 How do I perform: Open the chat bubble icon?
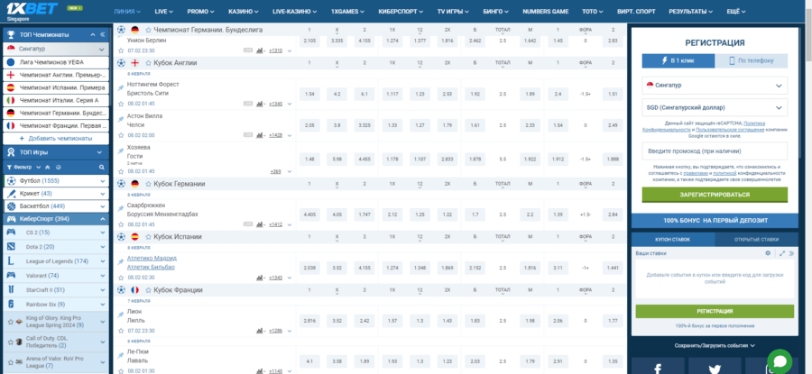point(780,360)
